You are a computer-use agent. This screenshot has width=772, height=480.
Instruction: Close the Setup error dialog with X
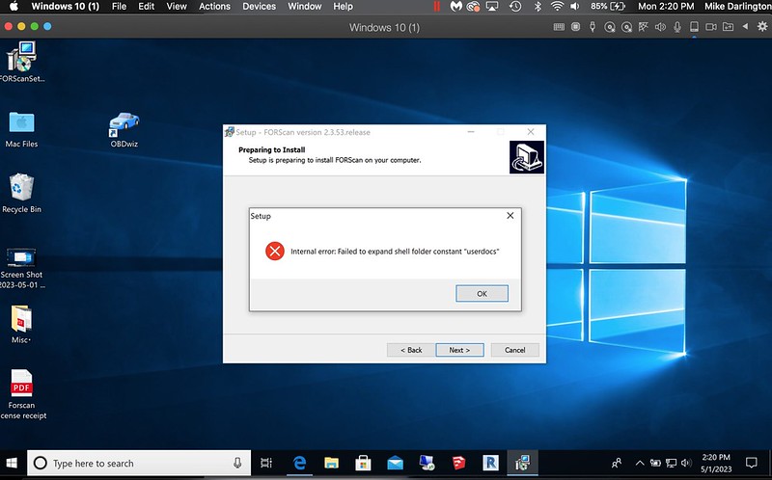click(x=510, y=215)
